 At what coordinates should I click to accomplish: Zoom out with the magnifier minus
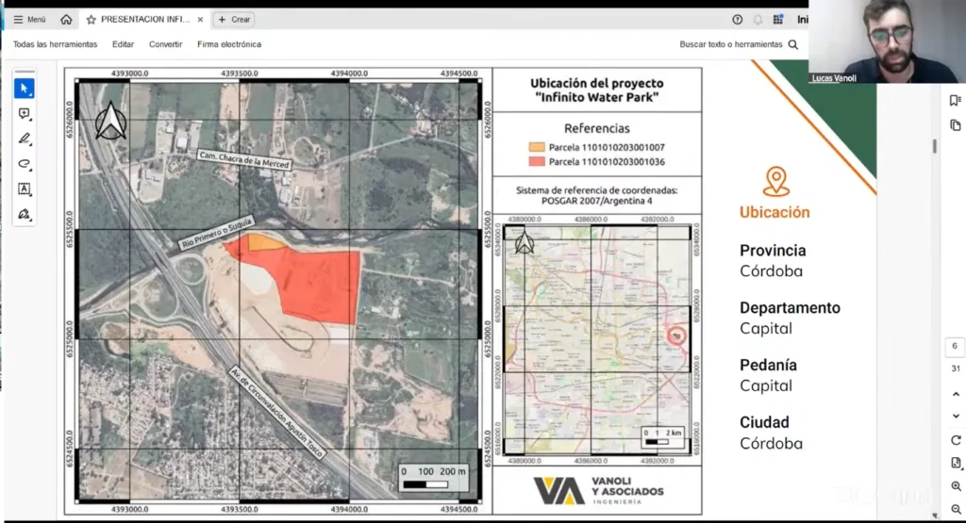pyautogui.click(x=956, y=510)
